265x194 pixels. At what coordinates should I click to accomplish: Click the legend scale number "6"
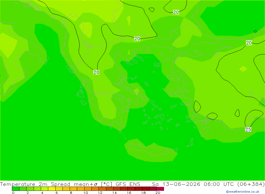pos(57,193)
